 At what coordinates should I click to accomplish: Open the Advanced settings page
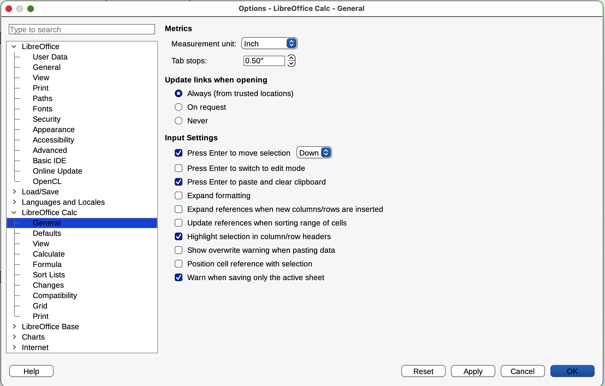pos(50,150)
